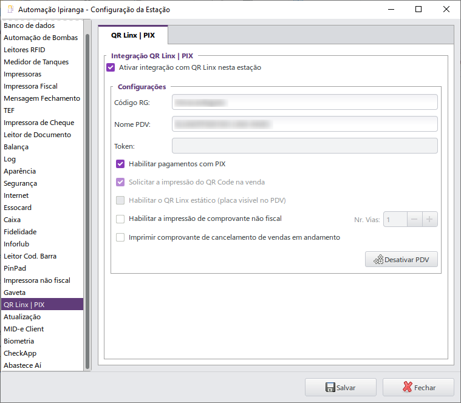
Task: Decrease Nr. Vias with minus button
Action: pyautogui.click(x=415, y=219)
